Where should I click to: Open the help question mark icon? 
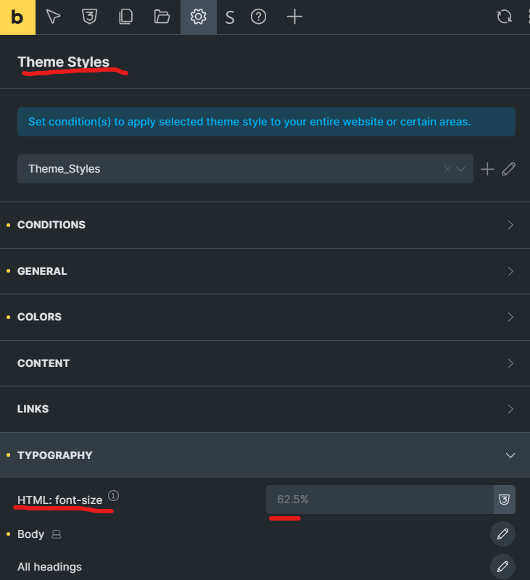click(x=258, y=17)
